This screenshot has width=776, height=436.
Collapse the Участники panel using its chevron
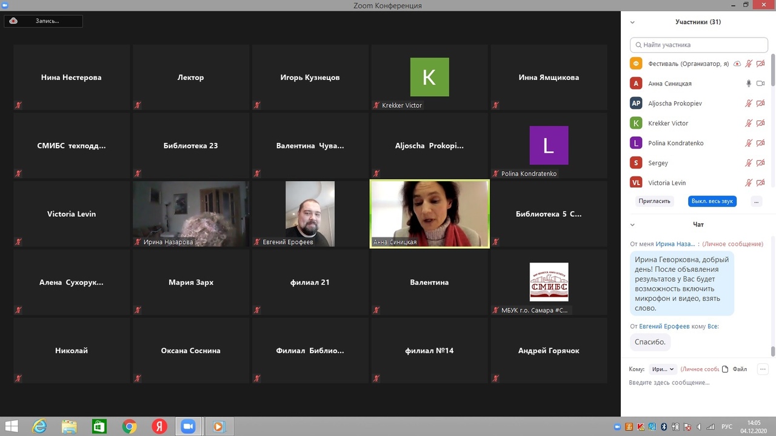coord(632,22)
